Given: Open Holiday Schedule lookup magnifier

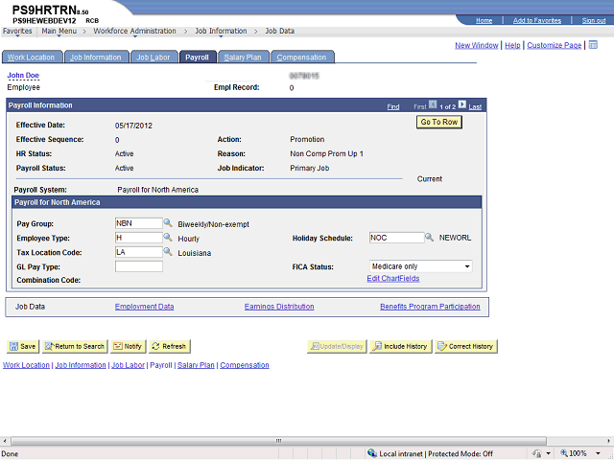Looking at the screenshot, I should [x=430, y=238].
